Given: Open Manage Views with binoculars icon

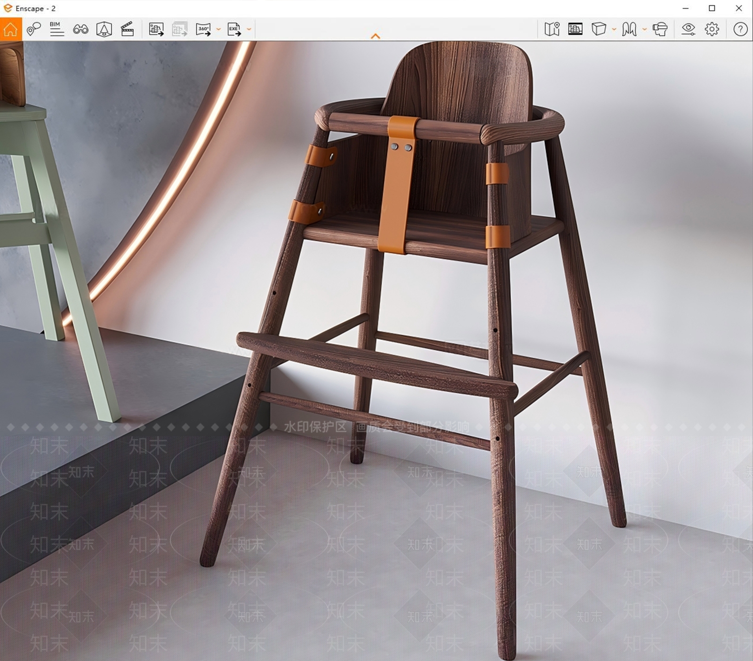Looking at the screenshot, I should (80, 29).
